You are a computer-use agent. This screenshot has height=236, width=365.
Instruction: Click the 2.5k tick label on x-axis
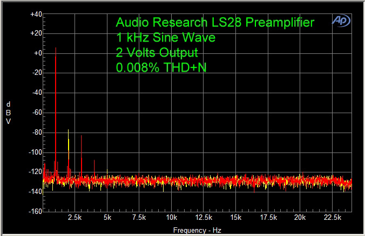click(75, 218)
